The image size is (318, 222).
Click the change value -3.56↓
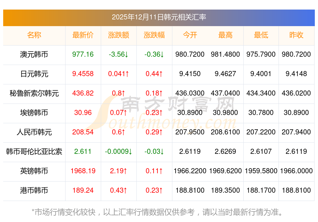[119, 54]
